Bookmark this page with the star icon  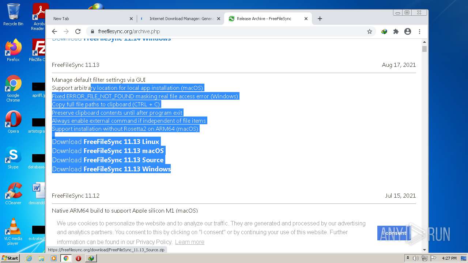(x=370, y=31)
